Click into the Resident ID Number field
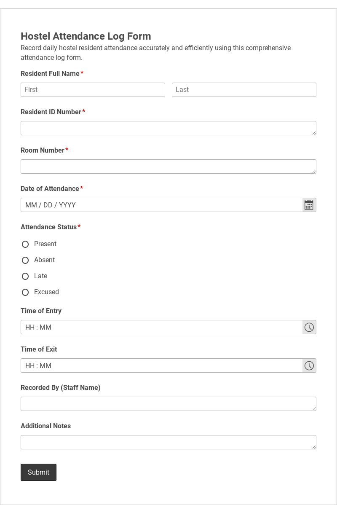Screen dimensions: 337x505 point(168,128)
